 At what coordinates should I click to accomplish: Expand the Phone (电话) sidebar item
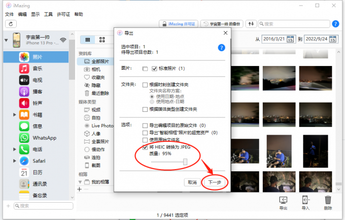click(x=15, y=149)
